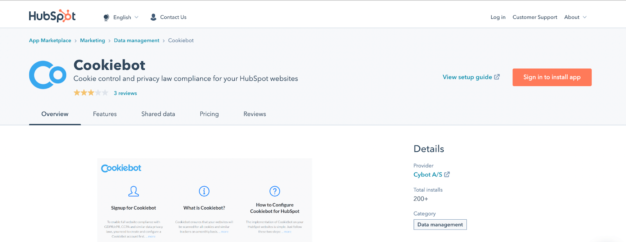Open the Contact Us link
This screenshot has width=626, height=242.
pos(173,17)
